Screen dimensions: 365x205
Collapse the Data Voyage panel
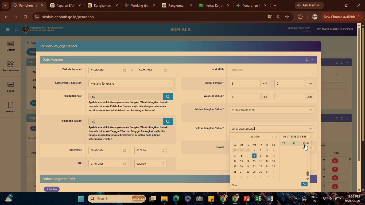tap(312, 60)
